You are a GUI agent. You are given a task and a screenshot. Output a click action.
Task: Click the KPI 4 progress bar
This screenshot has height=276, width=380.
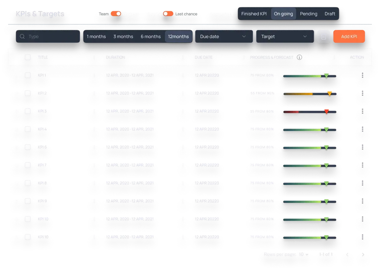point(310,130)
